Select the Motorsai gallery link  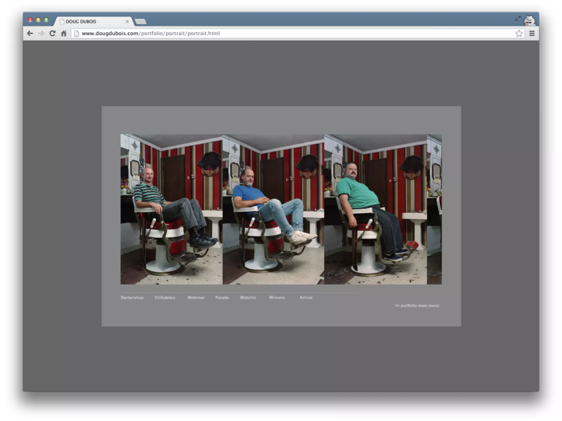(196, 297)
